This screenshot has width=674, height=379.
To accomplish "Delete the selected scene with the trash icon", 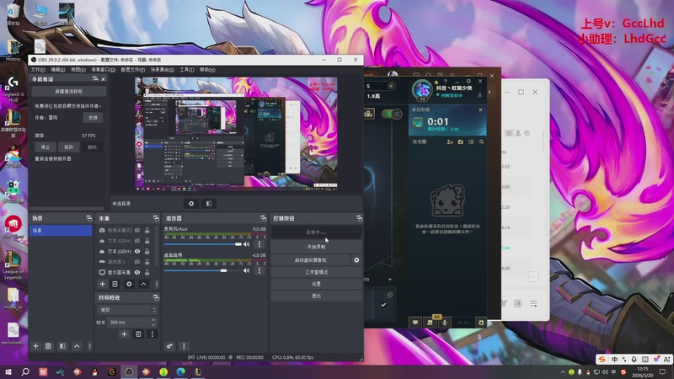I will click(x=48, y=346).
